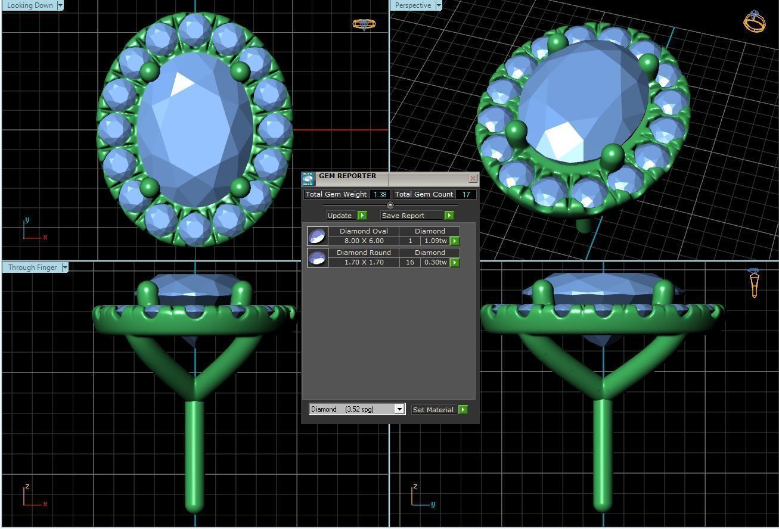Screen dimensions: 779x529
Task: Click the Through Finger viewport label
Action: coord(32,267)
